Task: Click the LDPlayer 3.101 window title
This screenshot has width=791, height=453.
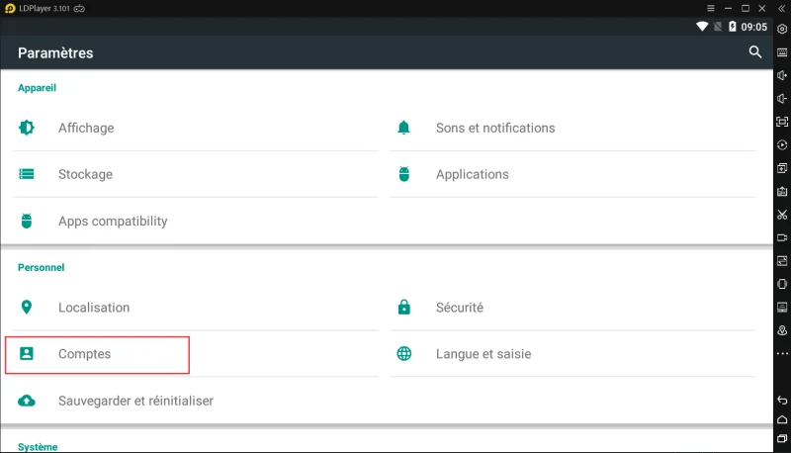Action: click(44, 9)
